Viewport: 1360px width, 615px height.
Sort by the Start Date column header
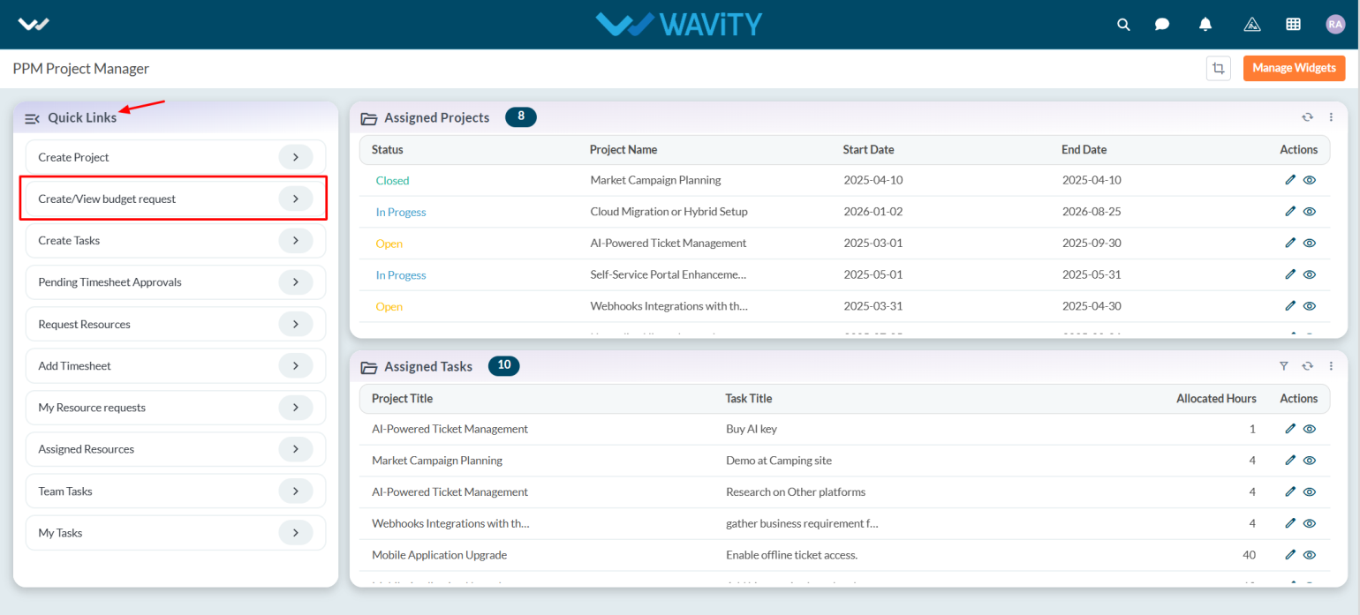click(x=869, y=149)
